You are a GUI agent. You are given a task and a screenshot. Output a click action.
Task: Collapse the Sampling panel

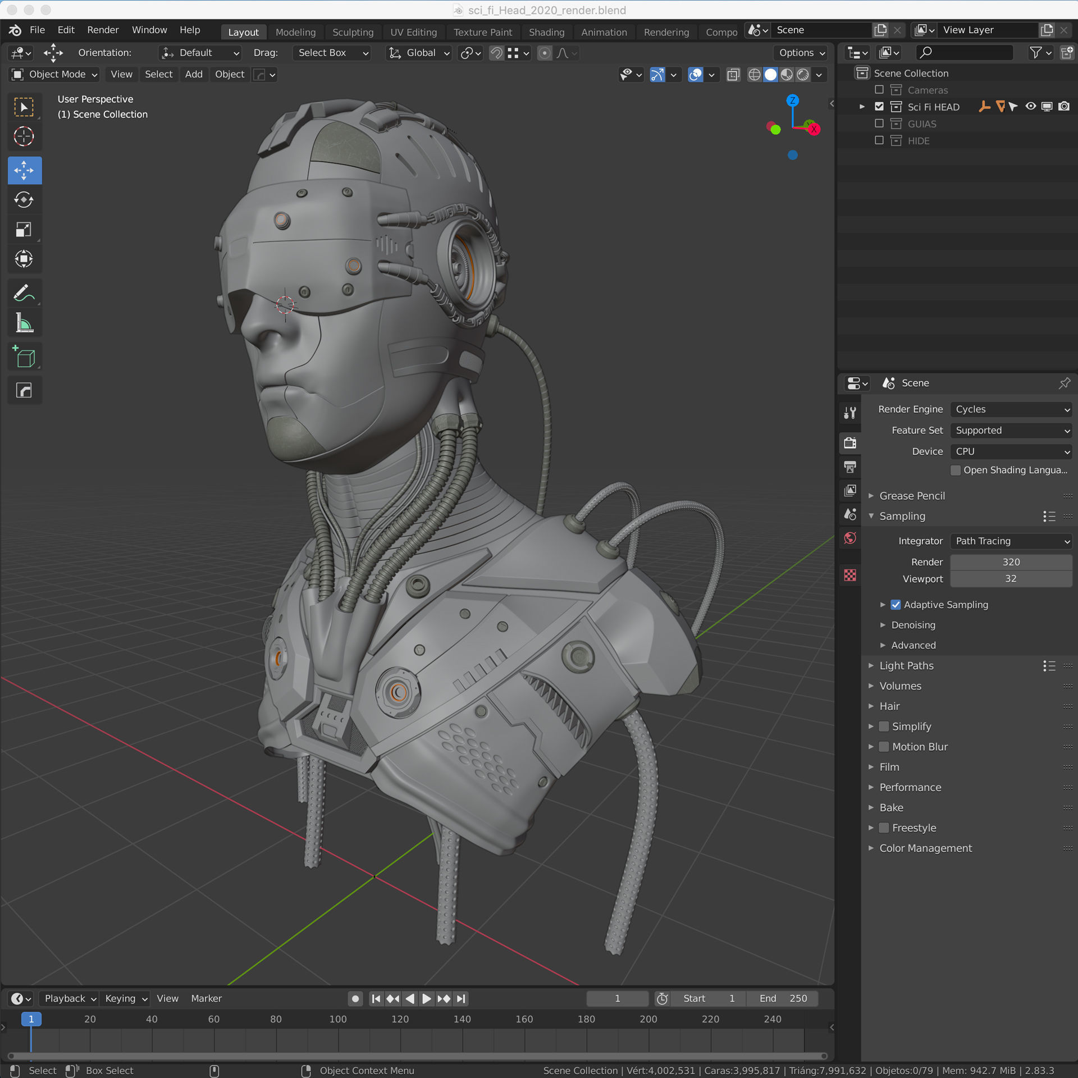click(x=902, y=516)
